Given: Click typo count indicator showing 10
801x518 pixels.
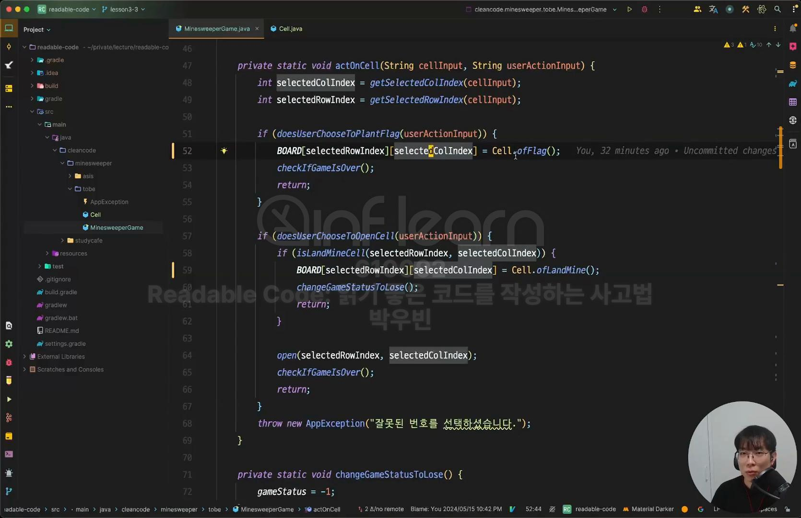Looking at the screenshot, I should (756, 45).
